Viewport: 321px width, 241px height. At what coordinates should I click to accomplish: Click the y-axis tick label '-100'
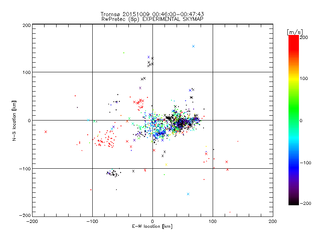click(25, 169)
